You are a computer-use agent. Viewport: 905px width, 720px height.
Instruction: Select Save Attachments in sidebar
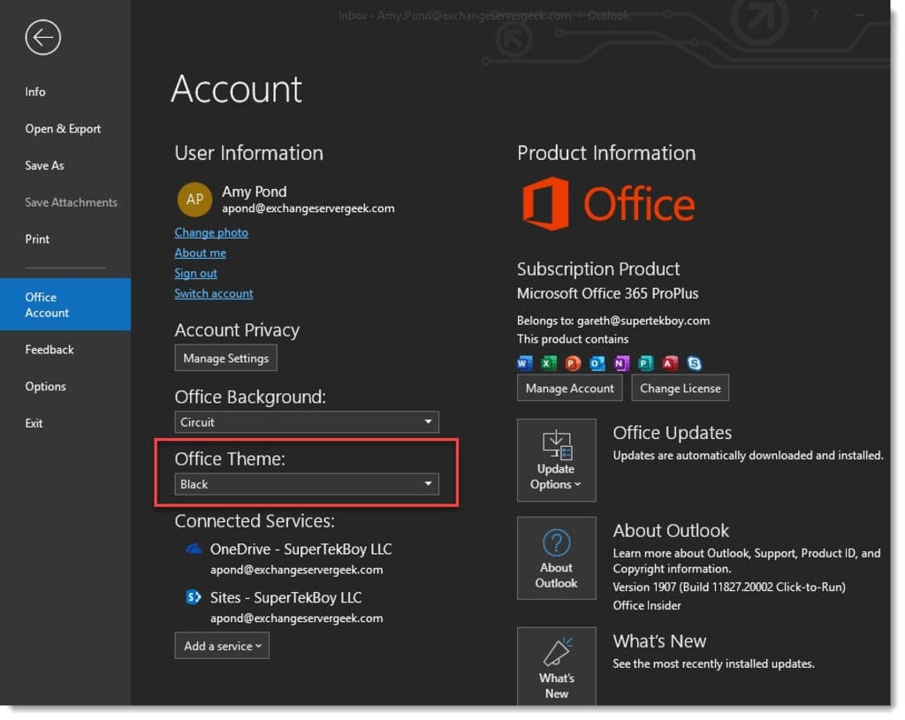(x=71, y=202)
